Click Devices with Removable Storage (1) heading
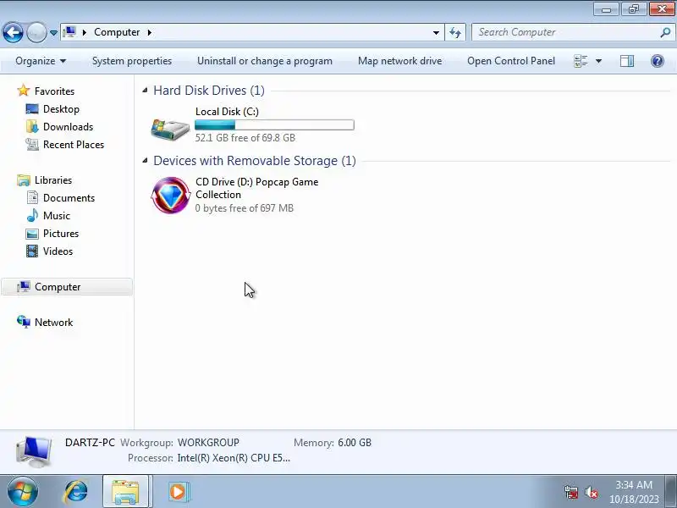 255,161
